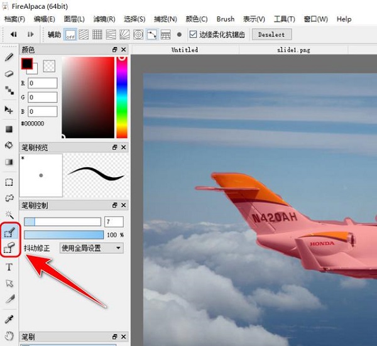The width and height of the screenshot is (377, 346).
Task: Open the 档案(F) file menu
Action: click(14, 19)
